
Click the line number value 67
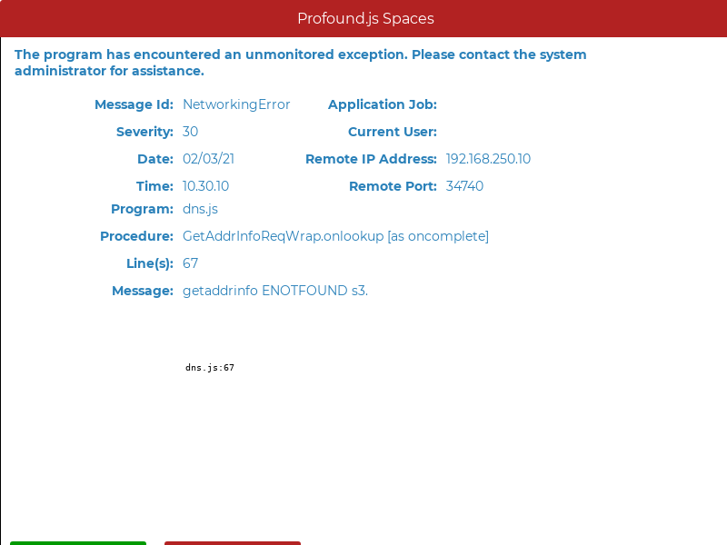point(190,263)
